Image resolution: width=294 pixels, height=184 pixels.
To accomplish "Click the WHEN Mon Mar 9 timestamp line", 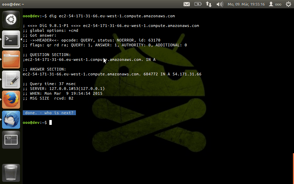I will point(62,93).
